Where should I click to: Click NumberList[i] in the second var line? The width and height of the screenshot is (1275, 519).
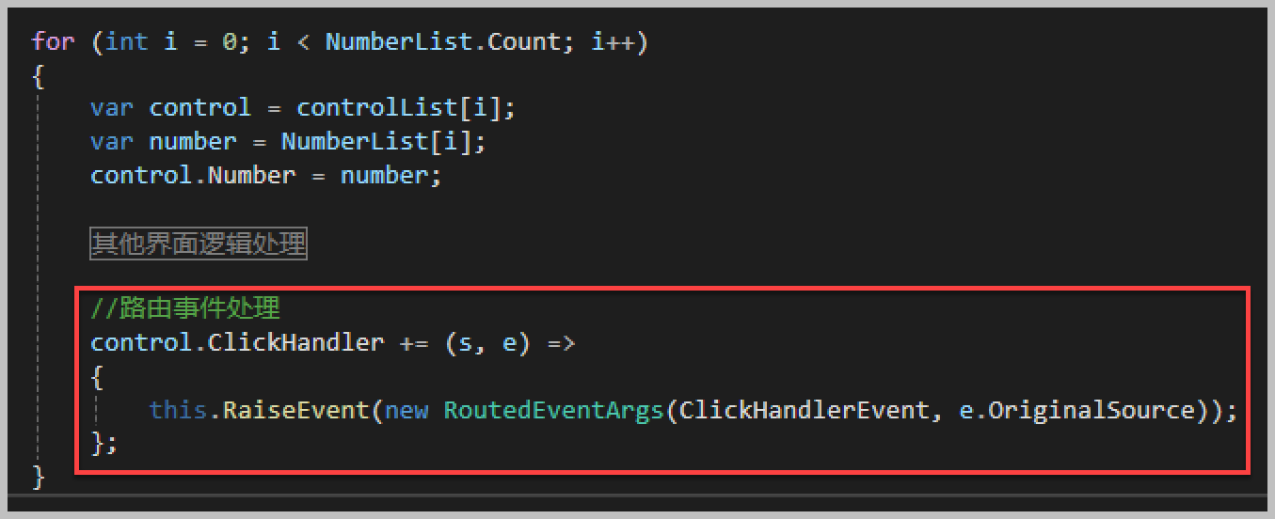tap(383, 141)
